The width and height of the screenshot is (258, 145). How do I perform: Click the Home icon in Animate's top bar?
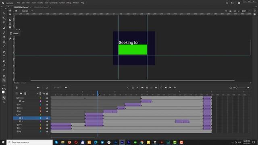coord(3,3)
